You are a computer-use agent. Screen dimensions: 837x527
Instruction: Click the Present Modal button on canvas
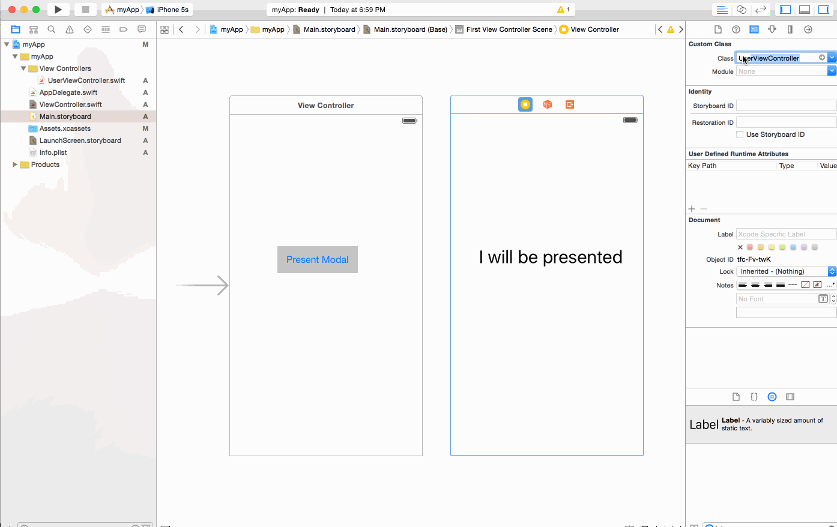point(318,259)
